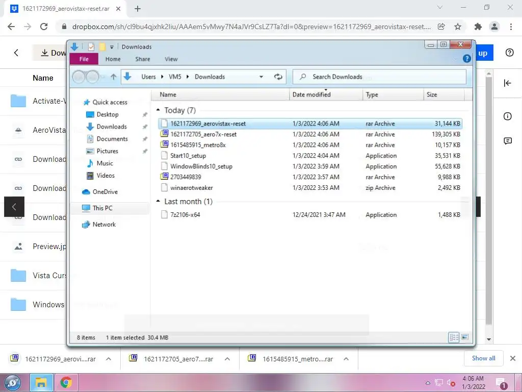This screenshot has width=522, height=392.
Task: Click the Chrome back arrow button
Action: click(x=11, y=27)
